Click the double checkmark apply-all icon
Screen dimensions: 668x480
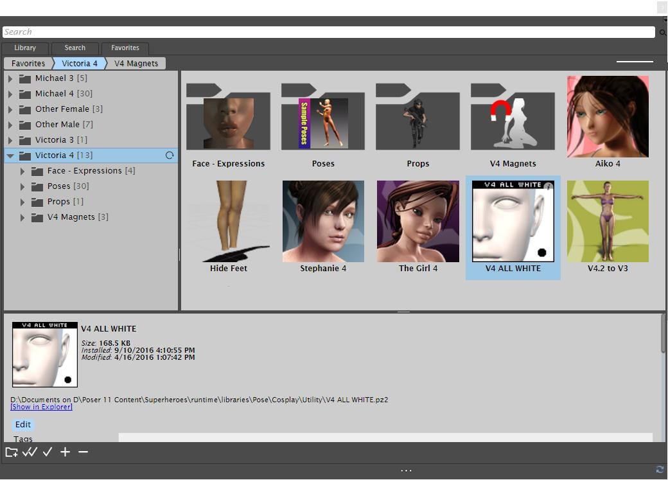(x=30, y=452)
